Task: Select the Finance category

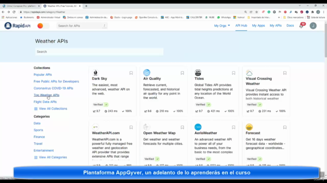Action: coord(39,137)
